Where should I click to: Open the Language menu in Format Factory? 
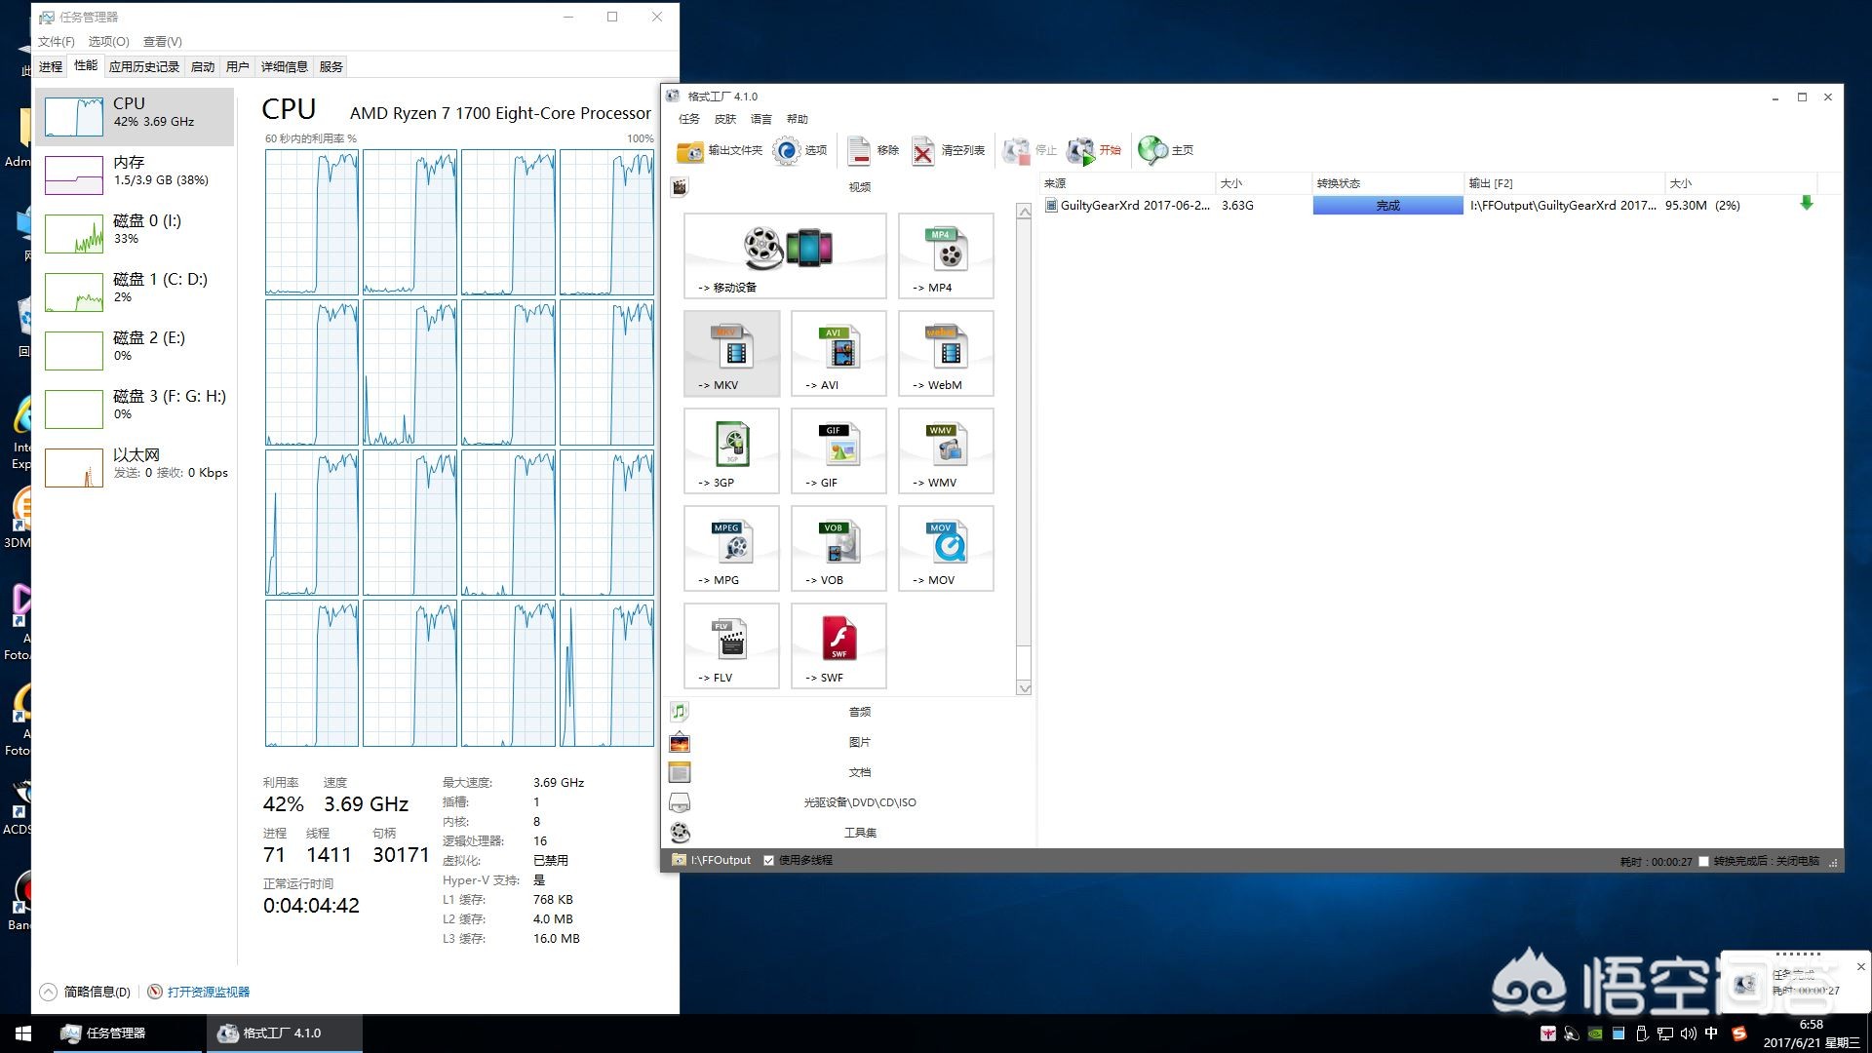761,119
